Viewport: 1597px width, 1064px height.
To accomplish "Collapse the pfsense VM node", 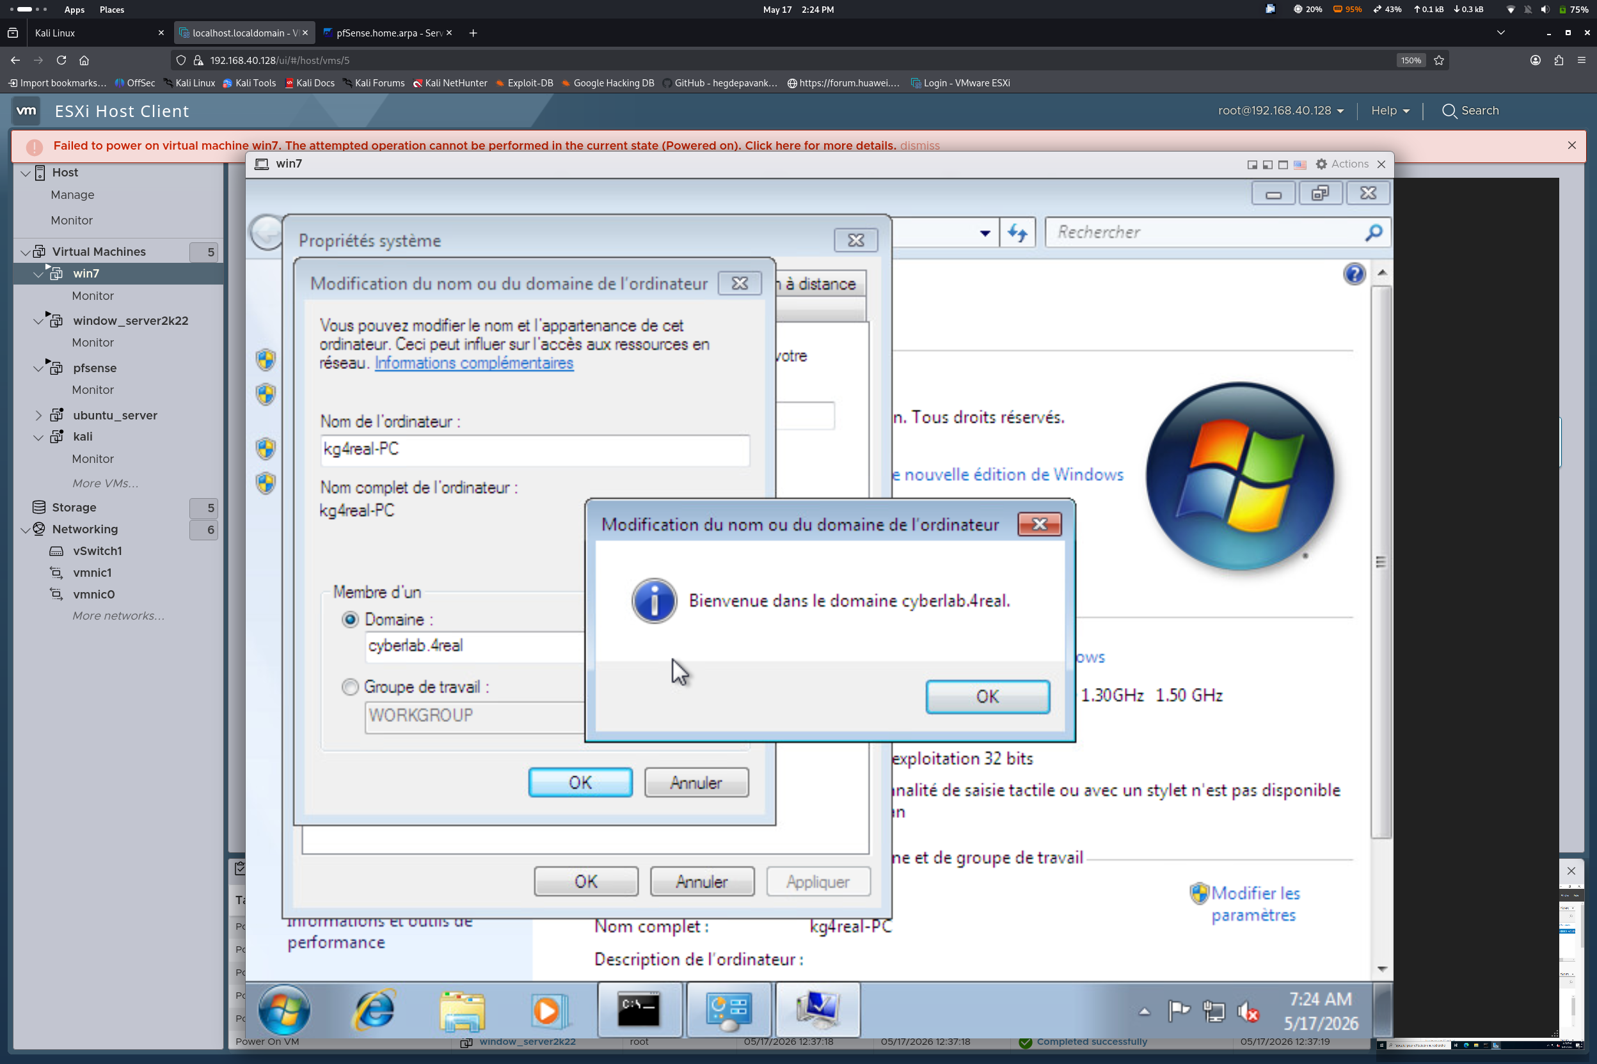I will [x=38, y=368].
